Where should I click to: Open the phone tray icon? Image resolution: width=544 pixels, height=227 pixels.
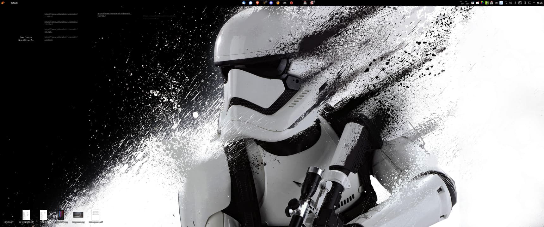coord(525,3)
